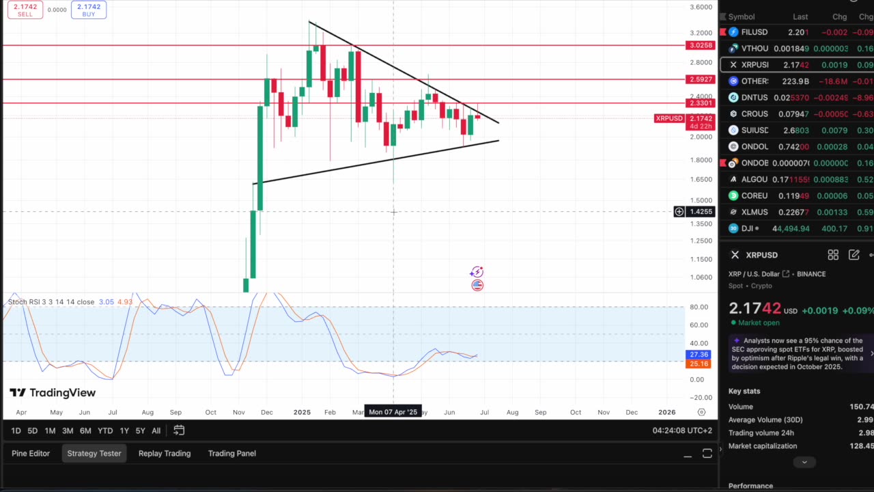Screen dimensions: 874x492
Task: Click the TradingView logo
Action: pos(53,393)
